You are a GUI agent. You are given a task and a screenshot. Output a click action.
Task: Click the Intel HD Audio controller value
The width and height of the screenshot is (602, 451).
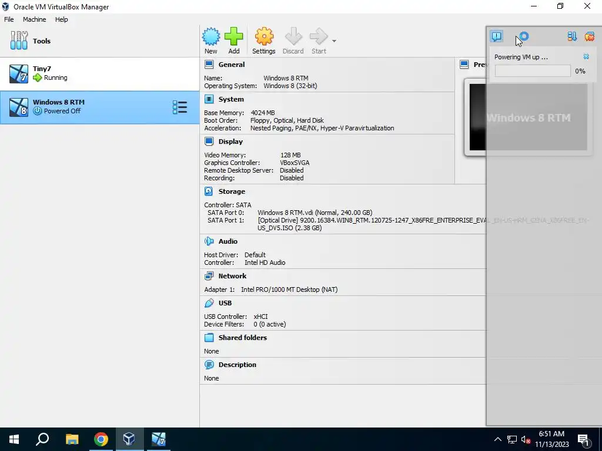point(265,262)
